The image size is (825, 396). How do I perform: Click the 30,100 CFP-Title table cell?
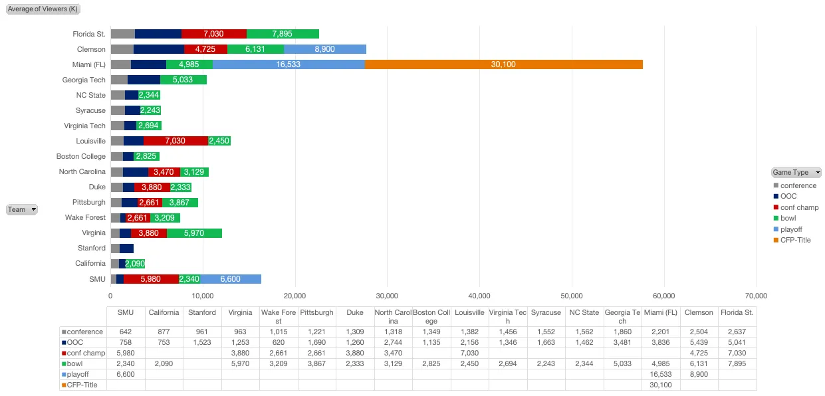(661, 385)
